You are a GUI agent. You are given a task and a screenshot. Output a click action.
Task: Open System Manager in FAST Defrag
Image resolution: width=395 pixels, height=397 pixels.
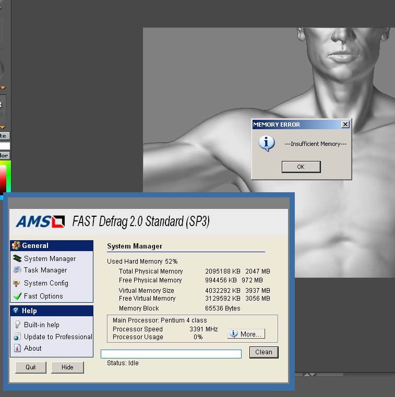(x=50, y=258)
